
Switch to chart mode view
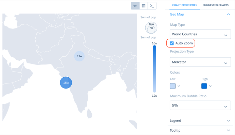coord(135,6)
